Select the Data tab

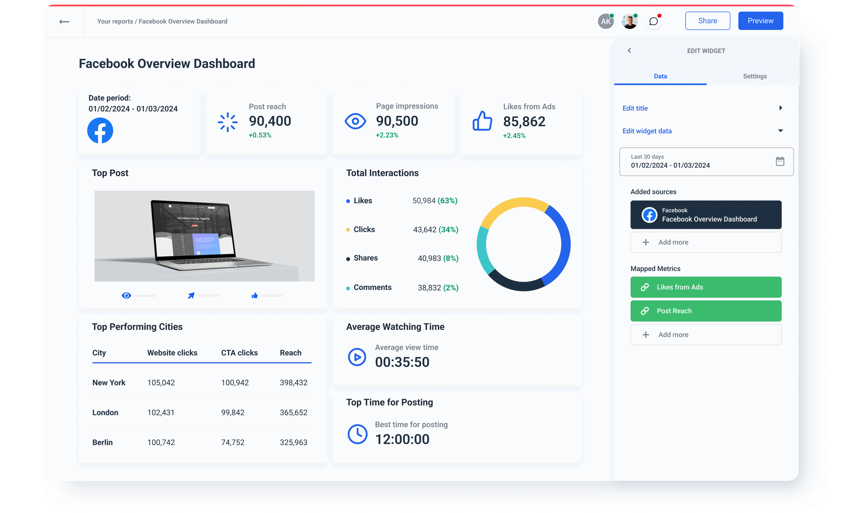[660, 76]
